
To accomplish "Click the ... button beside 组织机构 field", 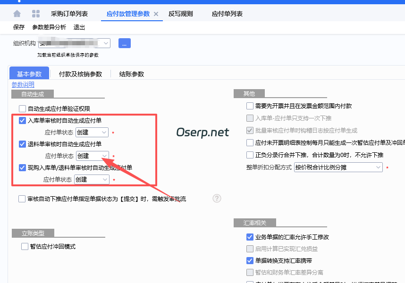I will pyautogui.click(x=124, y=43).
